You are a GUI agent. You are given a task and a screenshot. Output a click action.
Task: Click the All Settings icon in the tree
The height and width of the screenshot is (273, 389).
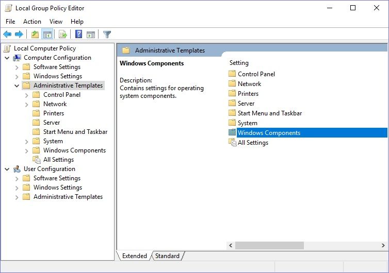coord(37,160)
